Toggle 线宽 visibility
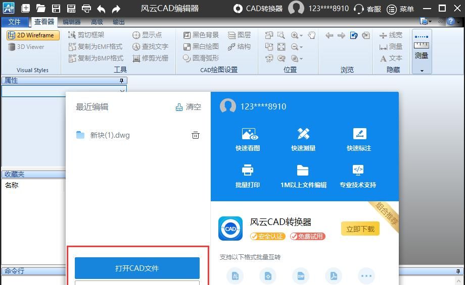The image size is (465, 285). pos(391,35)
